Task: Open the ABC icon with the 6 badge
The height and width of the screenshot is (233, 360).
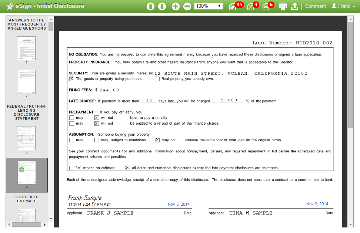Action: click(x=268, y=6)
